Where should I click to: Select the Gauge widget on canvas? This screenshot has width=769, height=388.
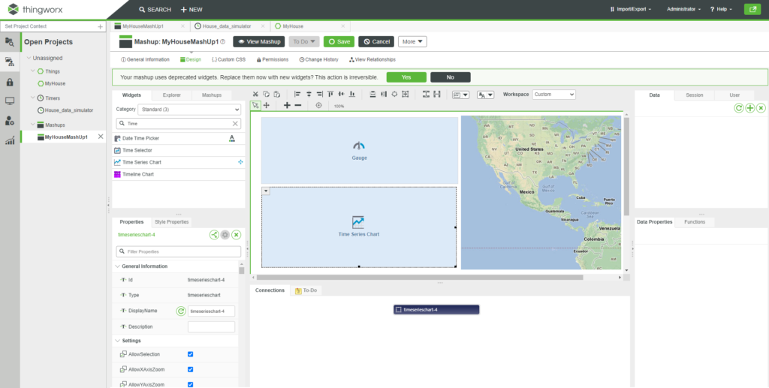tap(360, 150)
